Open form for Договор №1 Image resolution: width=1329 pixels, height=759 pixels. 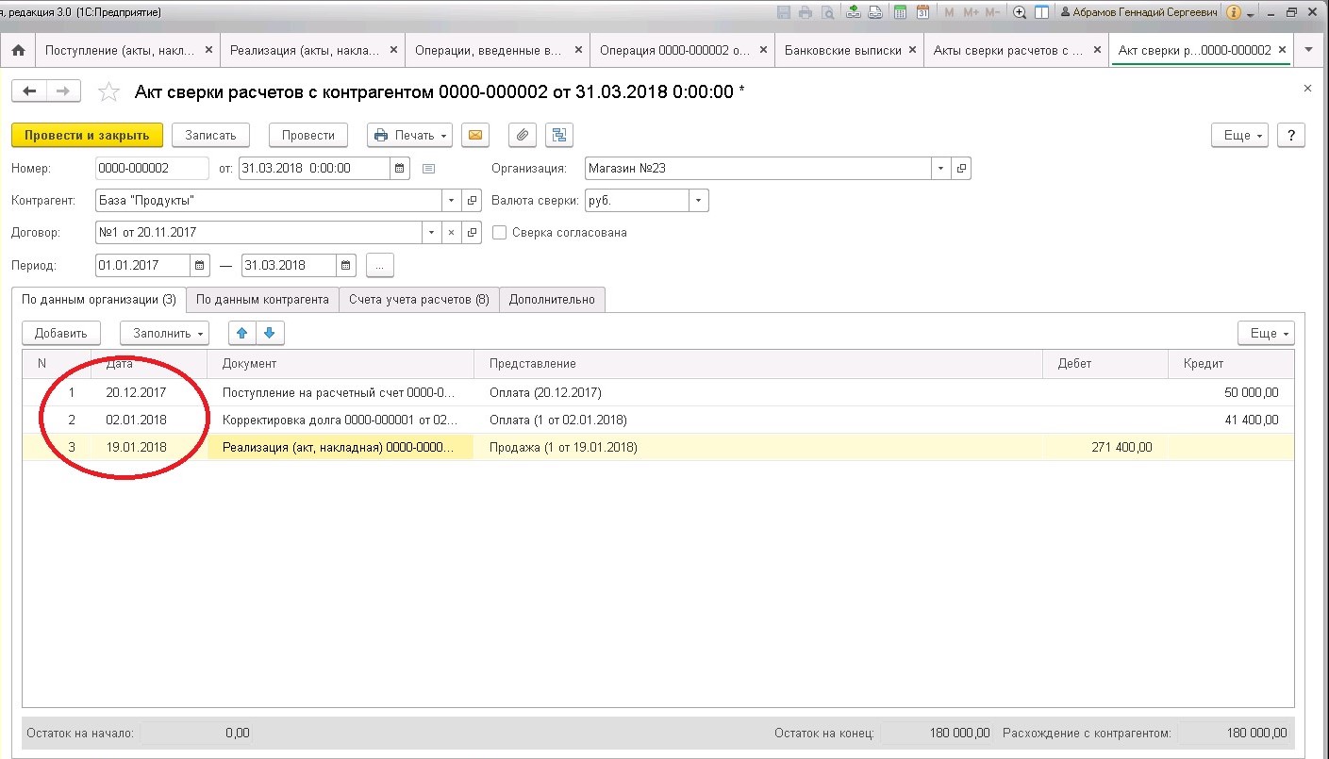pos(473,232)
